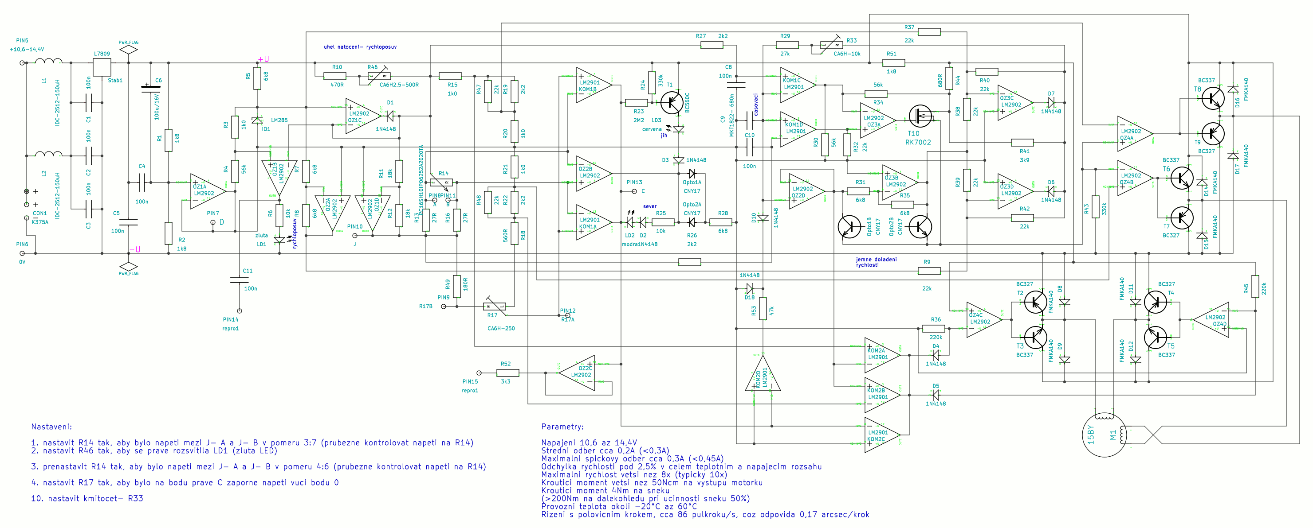Screen dimensions: 1313x528
Task: Click the upper PWR_FLAG diamond symbol
Action: point(129,50)
